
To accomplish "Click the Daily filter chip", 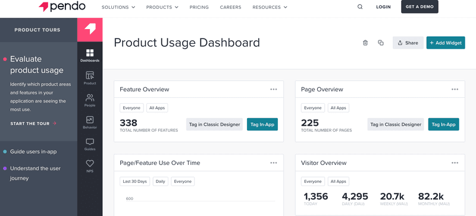I will pos(160,182).
